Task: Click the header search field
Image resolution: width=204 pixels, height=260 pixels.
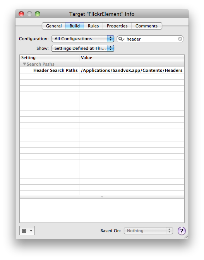Action: pyautogui.click(x=150, y=39)
